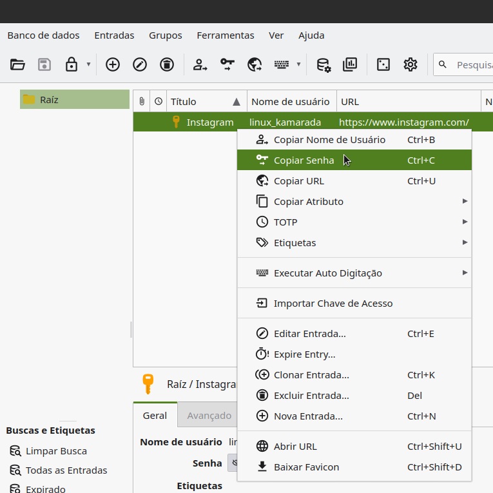The width and height of the screenshot is (493, 493).
Task: Expand Executar Auto Digitação submenu
Action: [354, 273]
